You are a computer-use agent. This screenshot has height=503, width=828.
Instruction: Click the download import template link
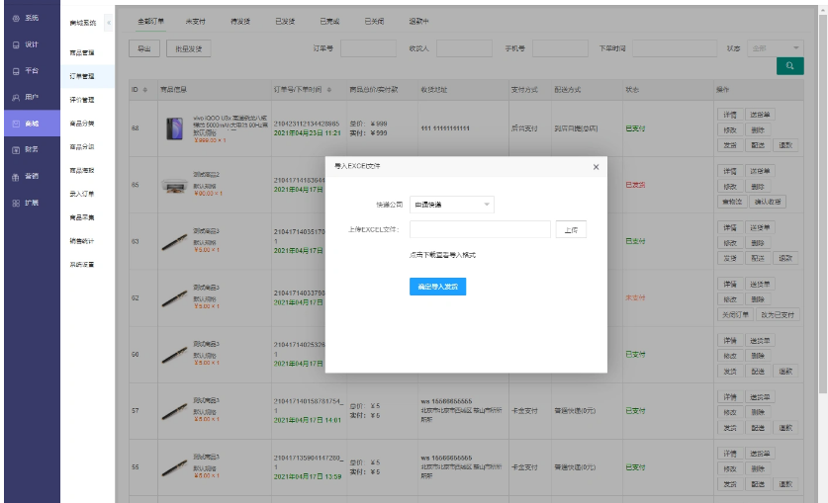coord(442,255)
